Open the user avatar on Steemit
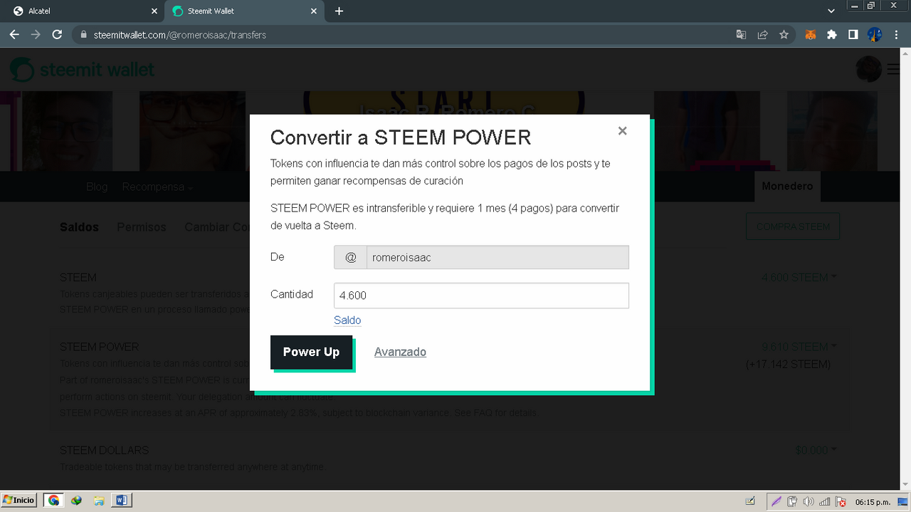The height and width of the screenshot is (512, 911). [x=869, y=69]
